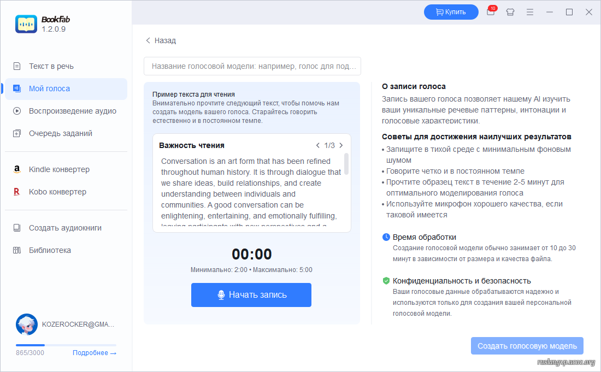Open Текст в речь section

(x=51, y=66)
